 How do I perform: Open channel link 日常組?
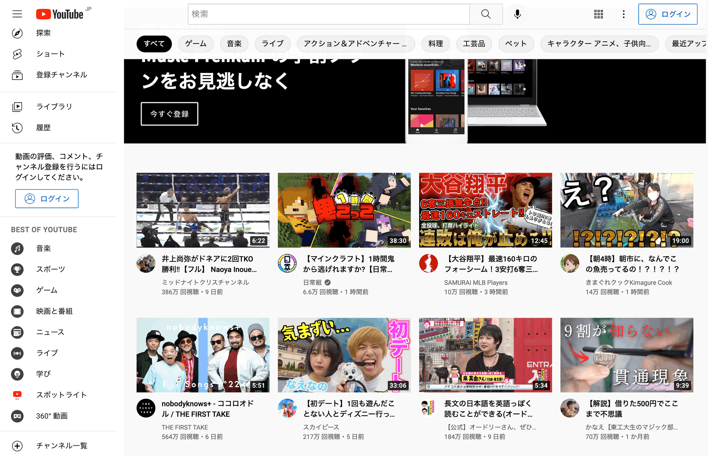click(312, 283)
